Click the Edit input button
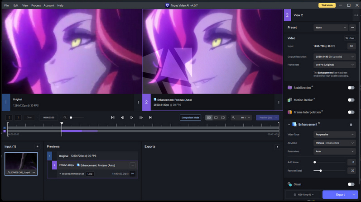Viewport: 361px width, 202px height. (x=351, y=46)
